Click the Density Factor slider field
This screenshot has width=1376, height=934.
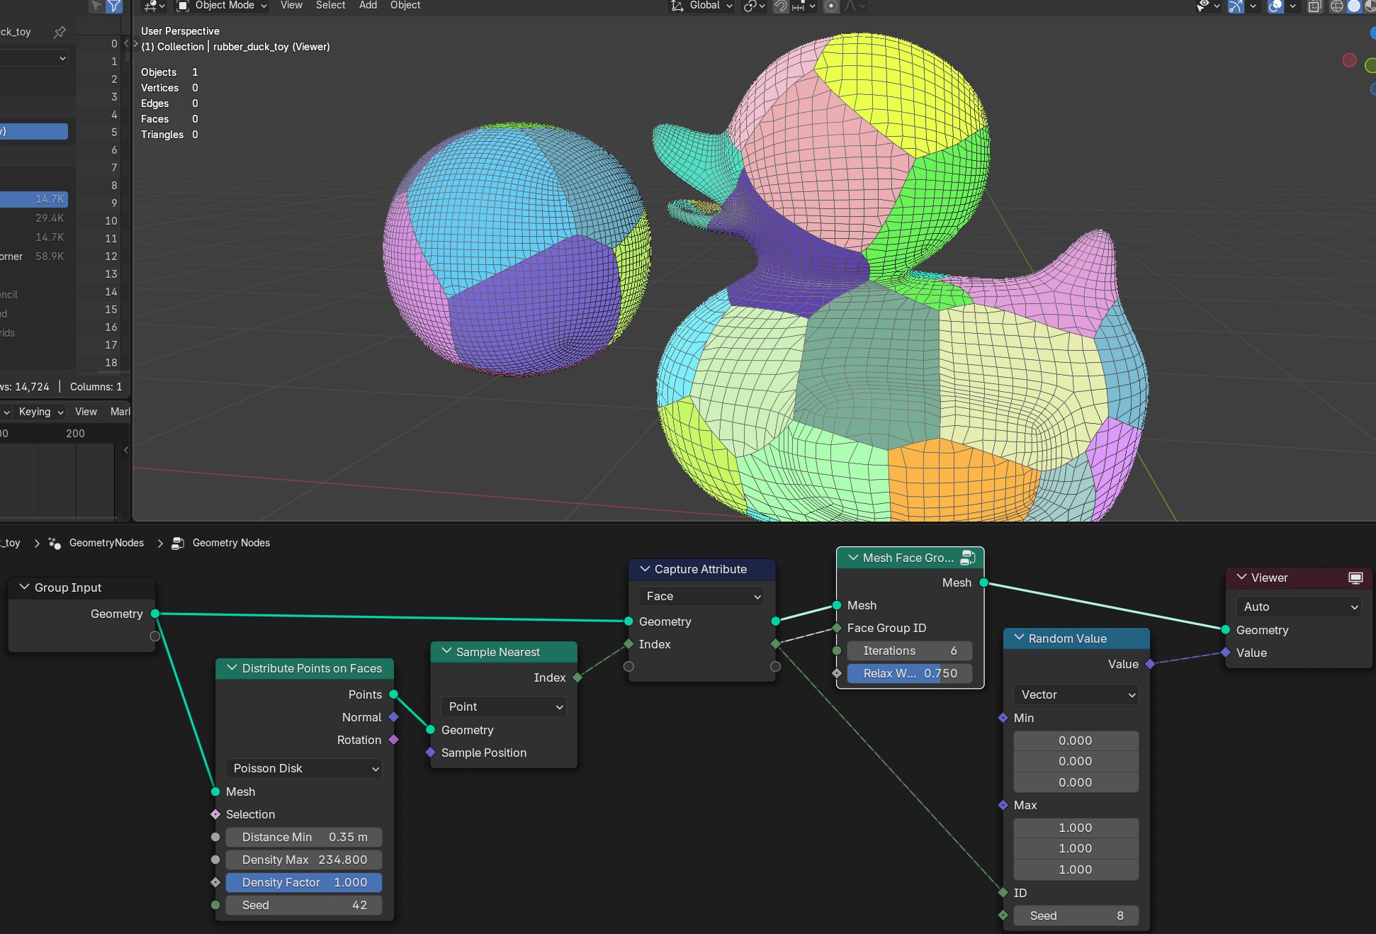(304, 882)
